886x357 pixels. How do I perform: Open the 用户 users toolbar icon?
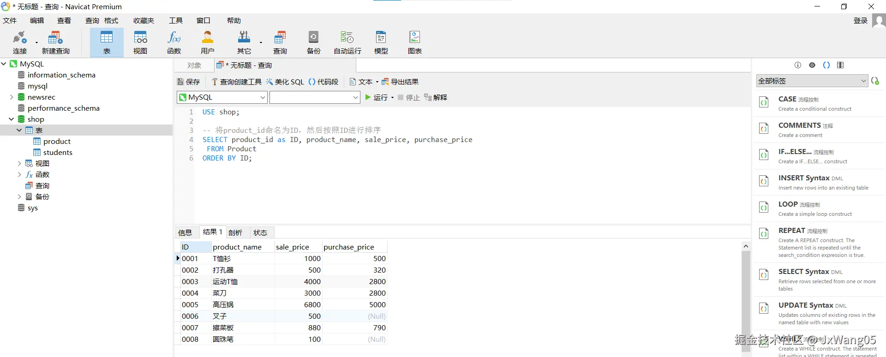tap(208, 42)
